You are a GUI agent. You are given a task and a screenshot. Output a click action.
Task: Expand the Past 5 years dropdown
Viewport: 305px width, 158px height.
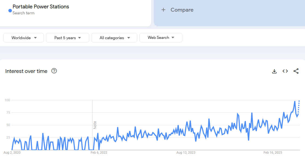(68, 38)
